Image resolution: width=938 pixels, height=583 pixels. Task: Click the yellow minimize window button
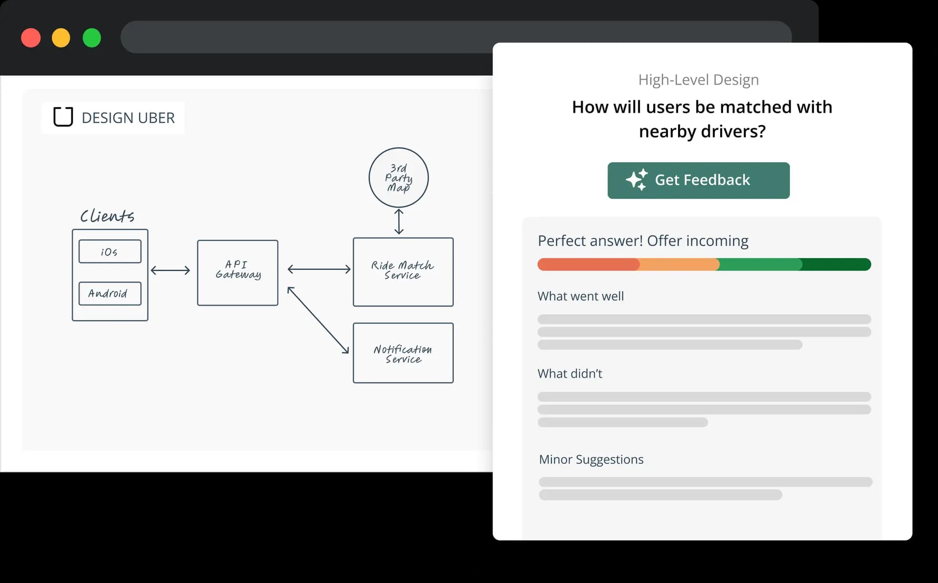61,38
